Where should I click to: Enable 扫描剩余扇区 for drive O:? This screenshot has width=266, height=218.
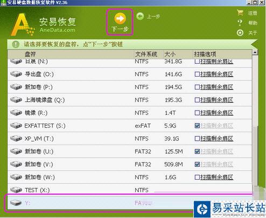click(197, 74)
